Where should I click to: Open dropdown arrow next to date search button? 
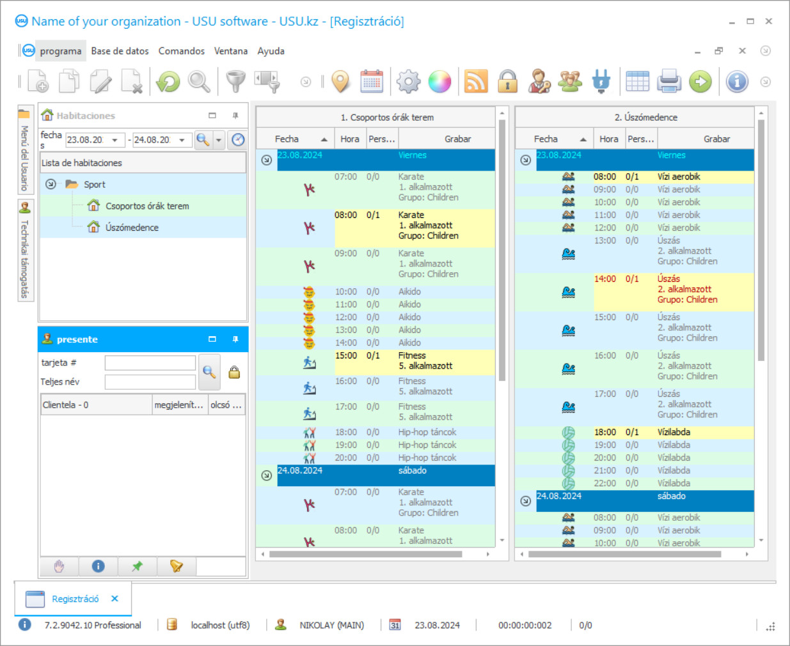coord(219,140)
